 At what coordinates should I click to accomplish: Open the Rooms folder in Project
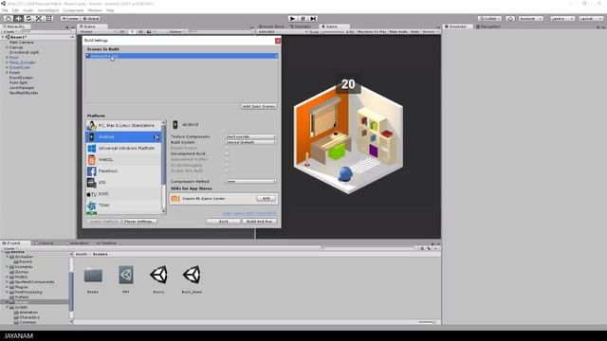pos(93,278)
